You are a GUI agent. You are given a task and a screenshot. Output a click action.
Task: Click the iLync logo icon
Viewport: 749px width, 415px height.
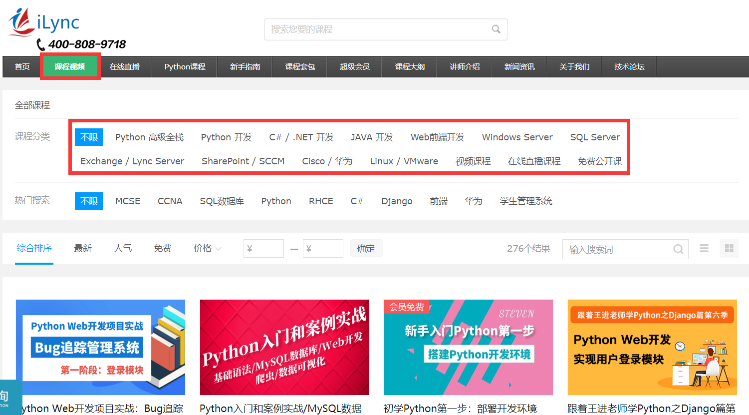(x=21, y=22)
